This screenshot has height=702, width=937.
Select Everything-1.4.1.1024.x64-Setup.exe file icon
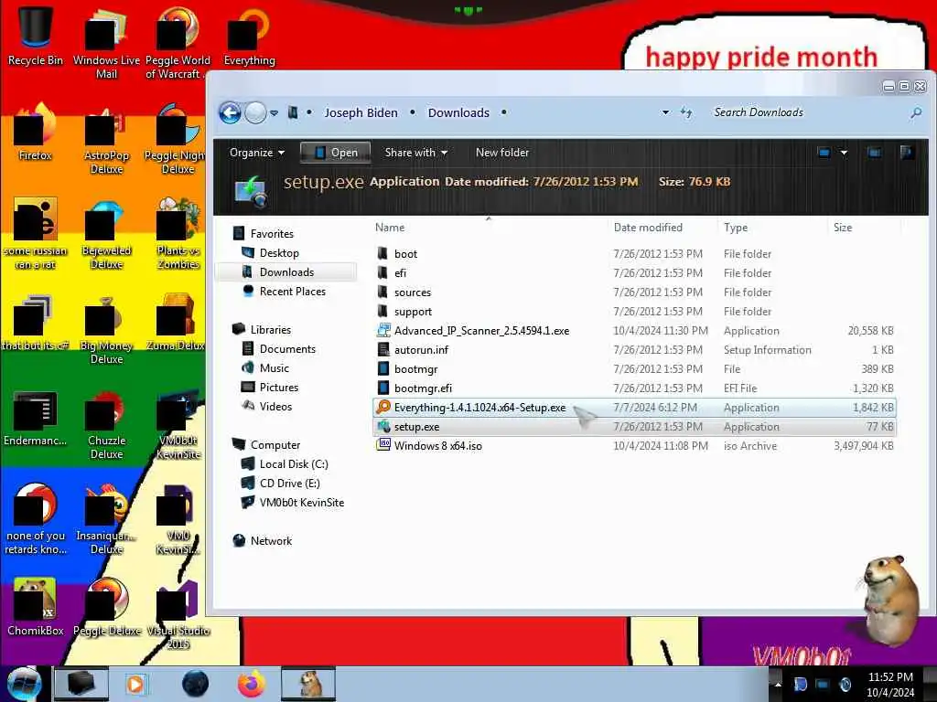click(383, 407)
